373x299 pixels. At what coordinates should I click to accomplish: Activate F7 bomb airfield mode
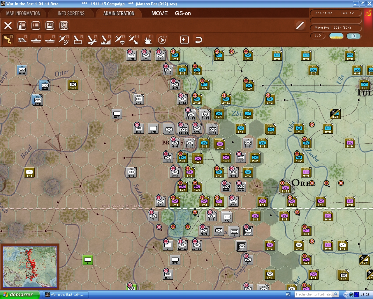tap(92, 40)
